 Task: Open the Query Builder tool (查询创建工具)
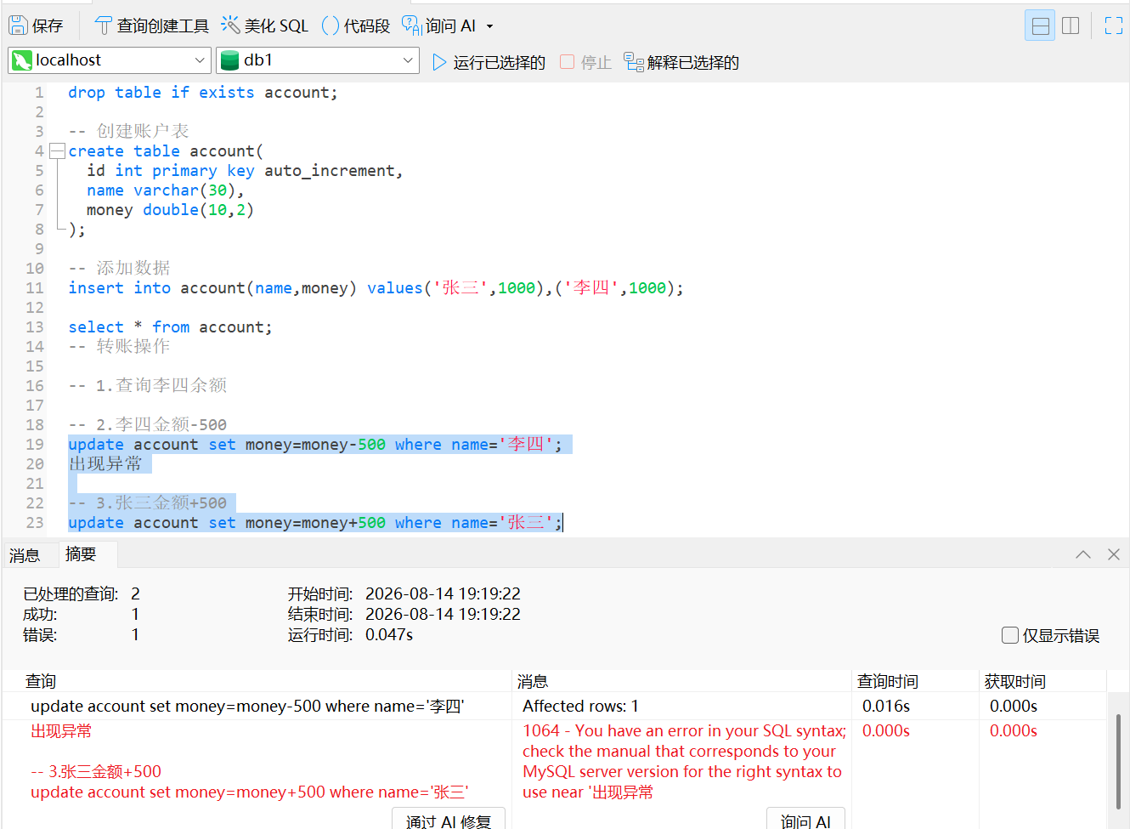[x=151, y=26]
